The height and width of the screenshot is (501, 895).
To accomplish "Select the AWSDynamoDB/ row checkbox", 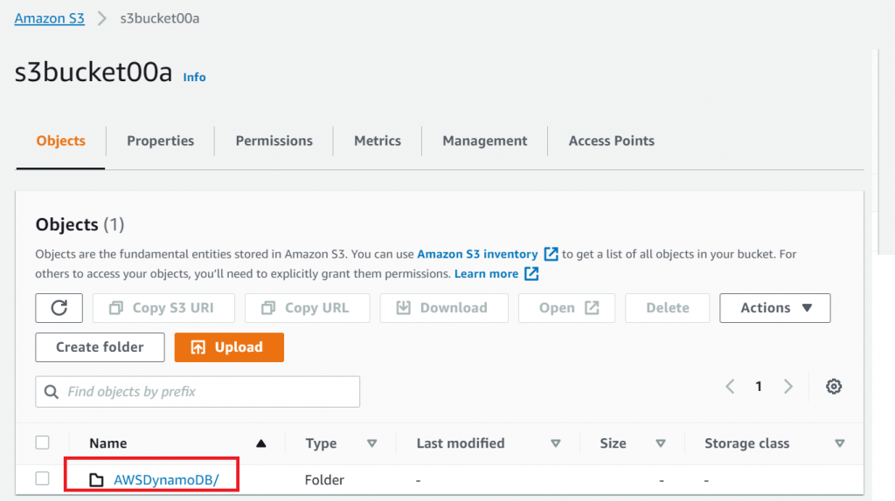I will [x=43, y=478].
